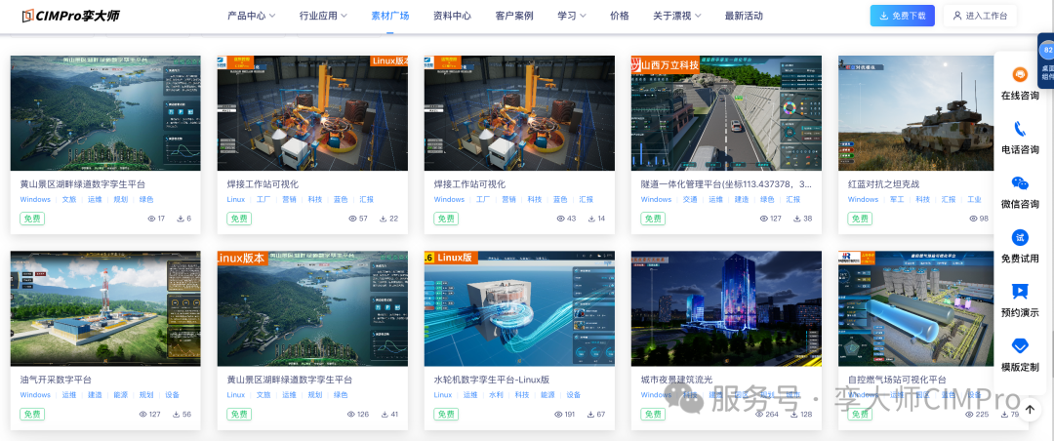Click the download icon on 隧道一体化管理平台 card
Viewport: 1054px width, 441px height.
click(797, 219)
